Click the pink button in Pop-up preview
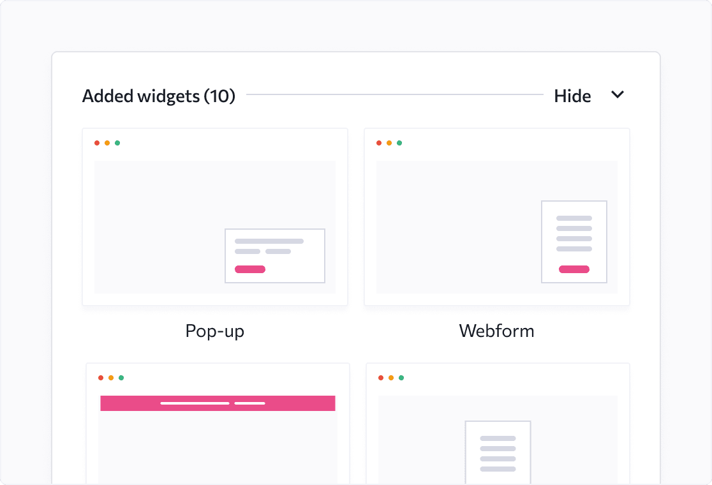Image resolution: width=712 pixels, height=485 pixels. coord(250,269)
